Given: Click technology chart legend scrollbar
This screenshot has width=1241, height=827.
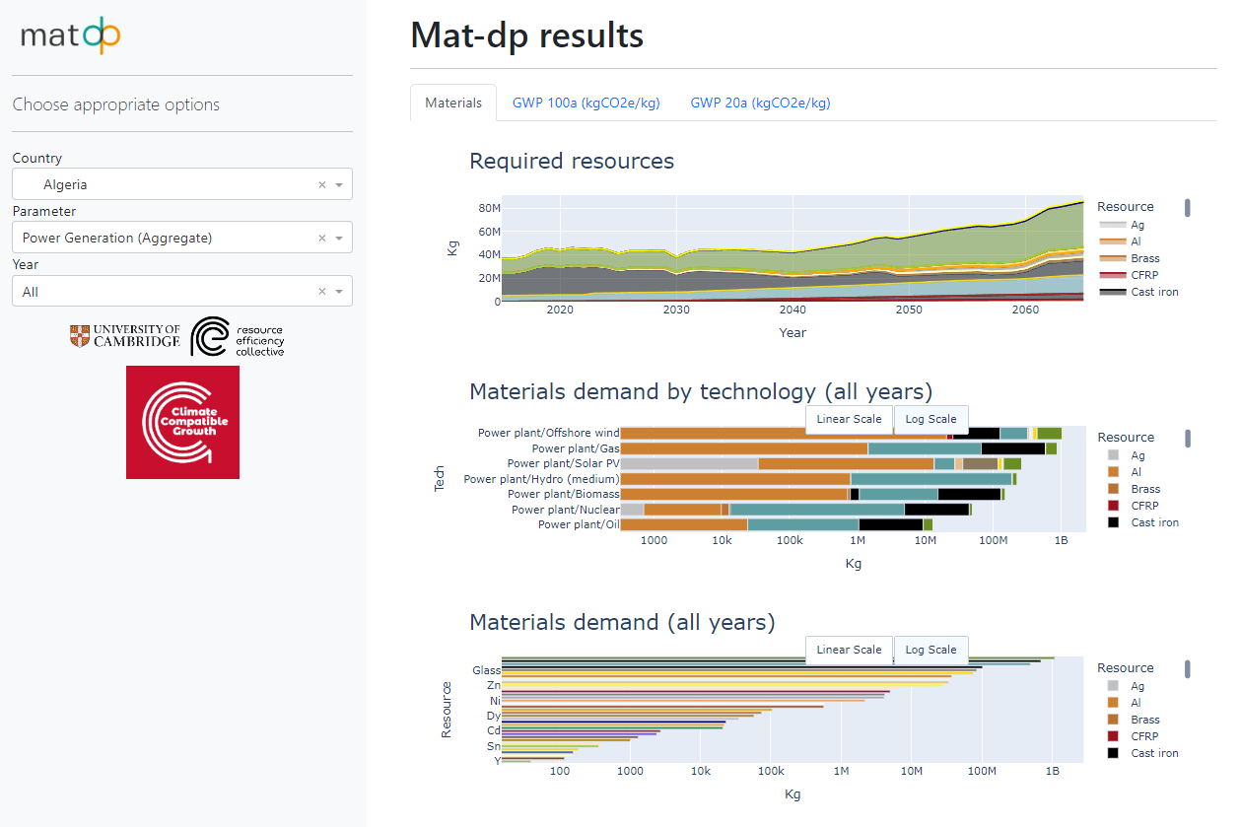Looking at the screenshot, I should tap(1188, 439).
